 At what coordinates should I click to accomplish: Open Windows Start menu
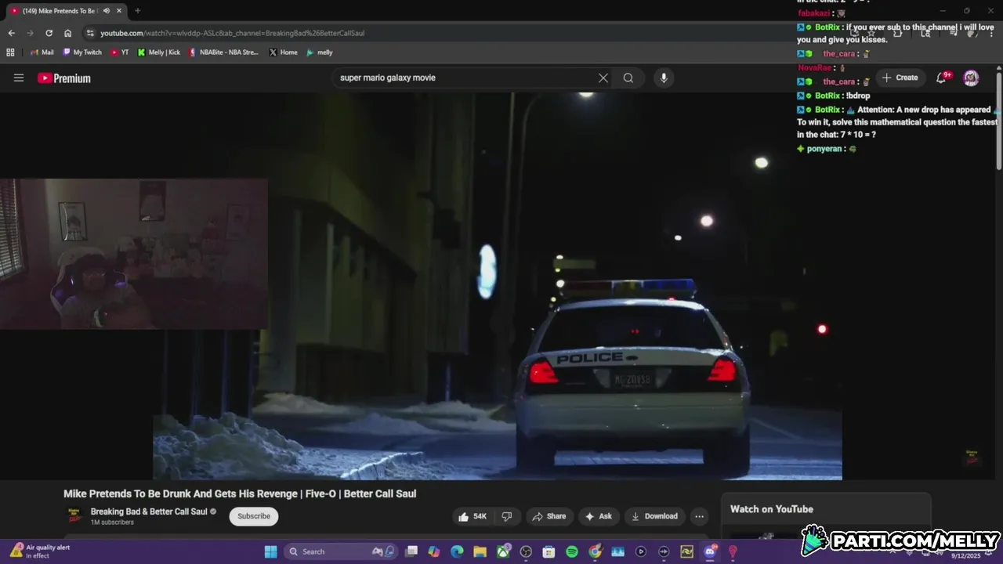click(270, 551)
